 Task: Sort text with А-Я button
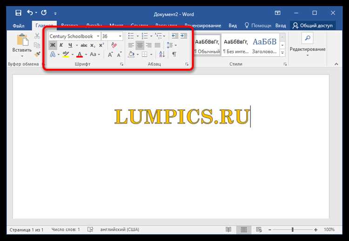162,54
